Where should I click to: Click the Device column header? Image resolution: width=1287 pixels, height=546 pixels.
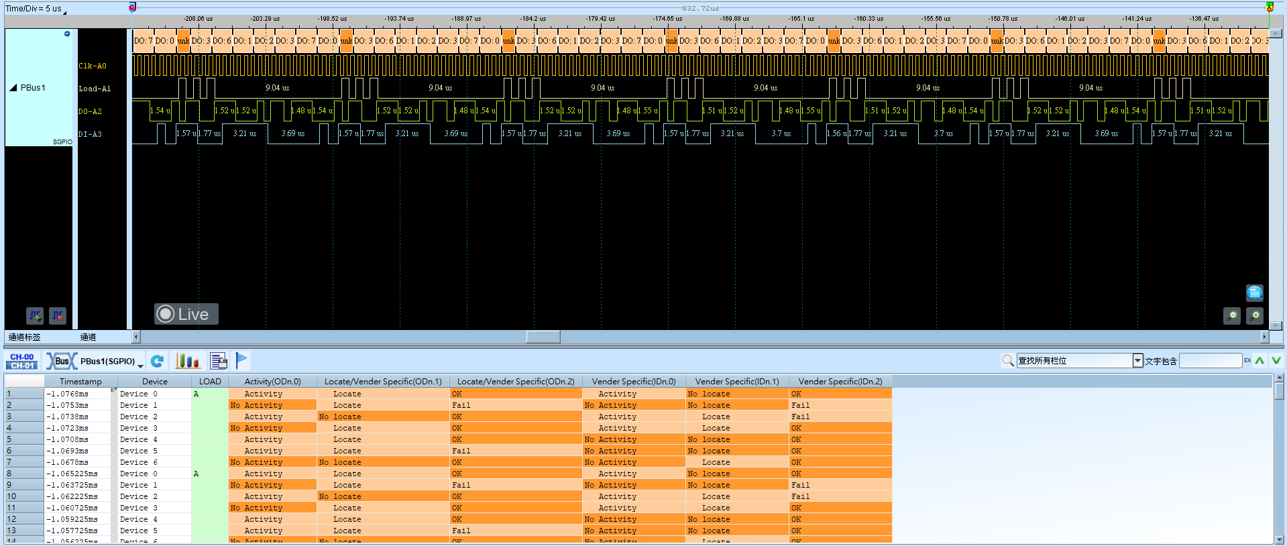click(154, 382)
